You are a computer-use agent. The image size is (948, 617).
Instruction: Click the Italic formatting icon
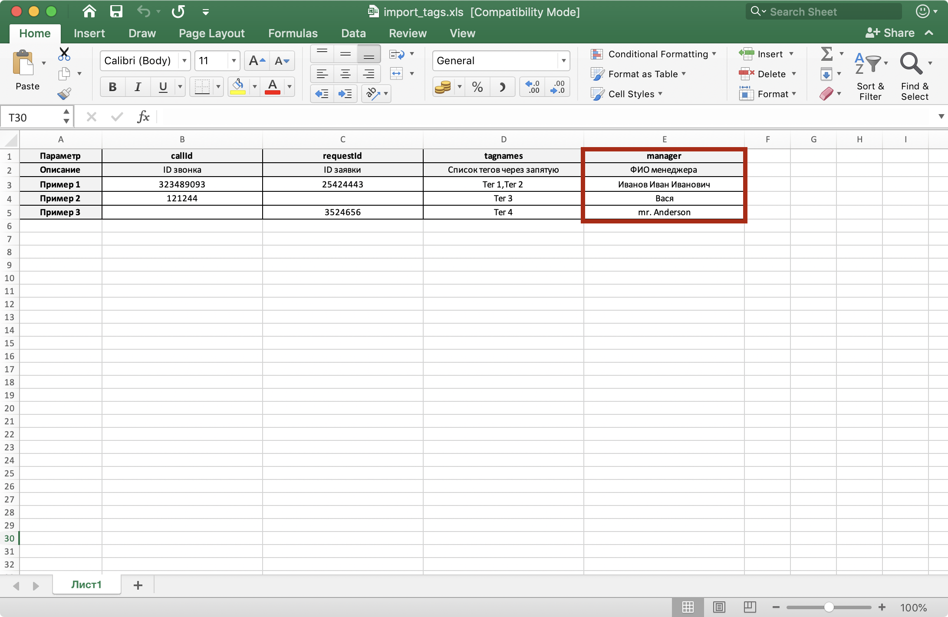(138, 85)
